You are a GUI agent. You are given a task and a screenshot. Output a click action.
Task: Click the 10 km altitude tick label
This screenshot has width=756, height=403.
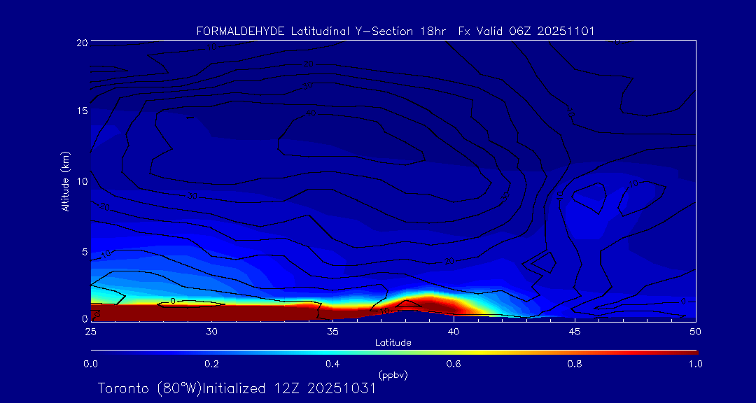pos(81,181)
